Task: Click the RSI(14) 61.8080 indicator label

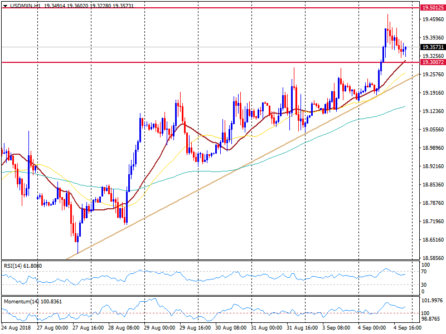Action: (x=23, y=266)
